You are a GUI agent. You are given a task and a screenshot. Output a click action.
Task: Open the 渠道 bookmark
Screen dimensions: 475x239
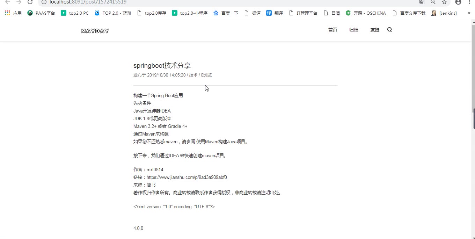coord(253,13)
